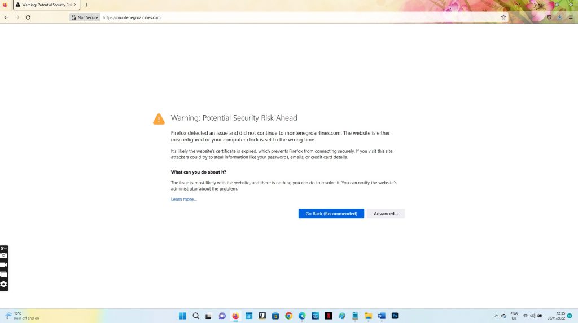This screenshot has width=578, height=323.
Task: Open the Advanced options
Action: 386,214
